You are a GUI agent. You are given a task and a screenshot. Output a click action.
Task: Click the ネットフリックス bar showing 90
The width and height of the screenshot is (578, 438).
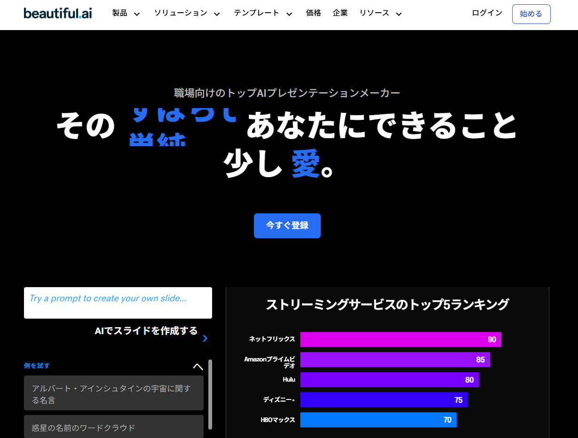[x=401, y=339]
